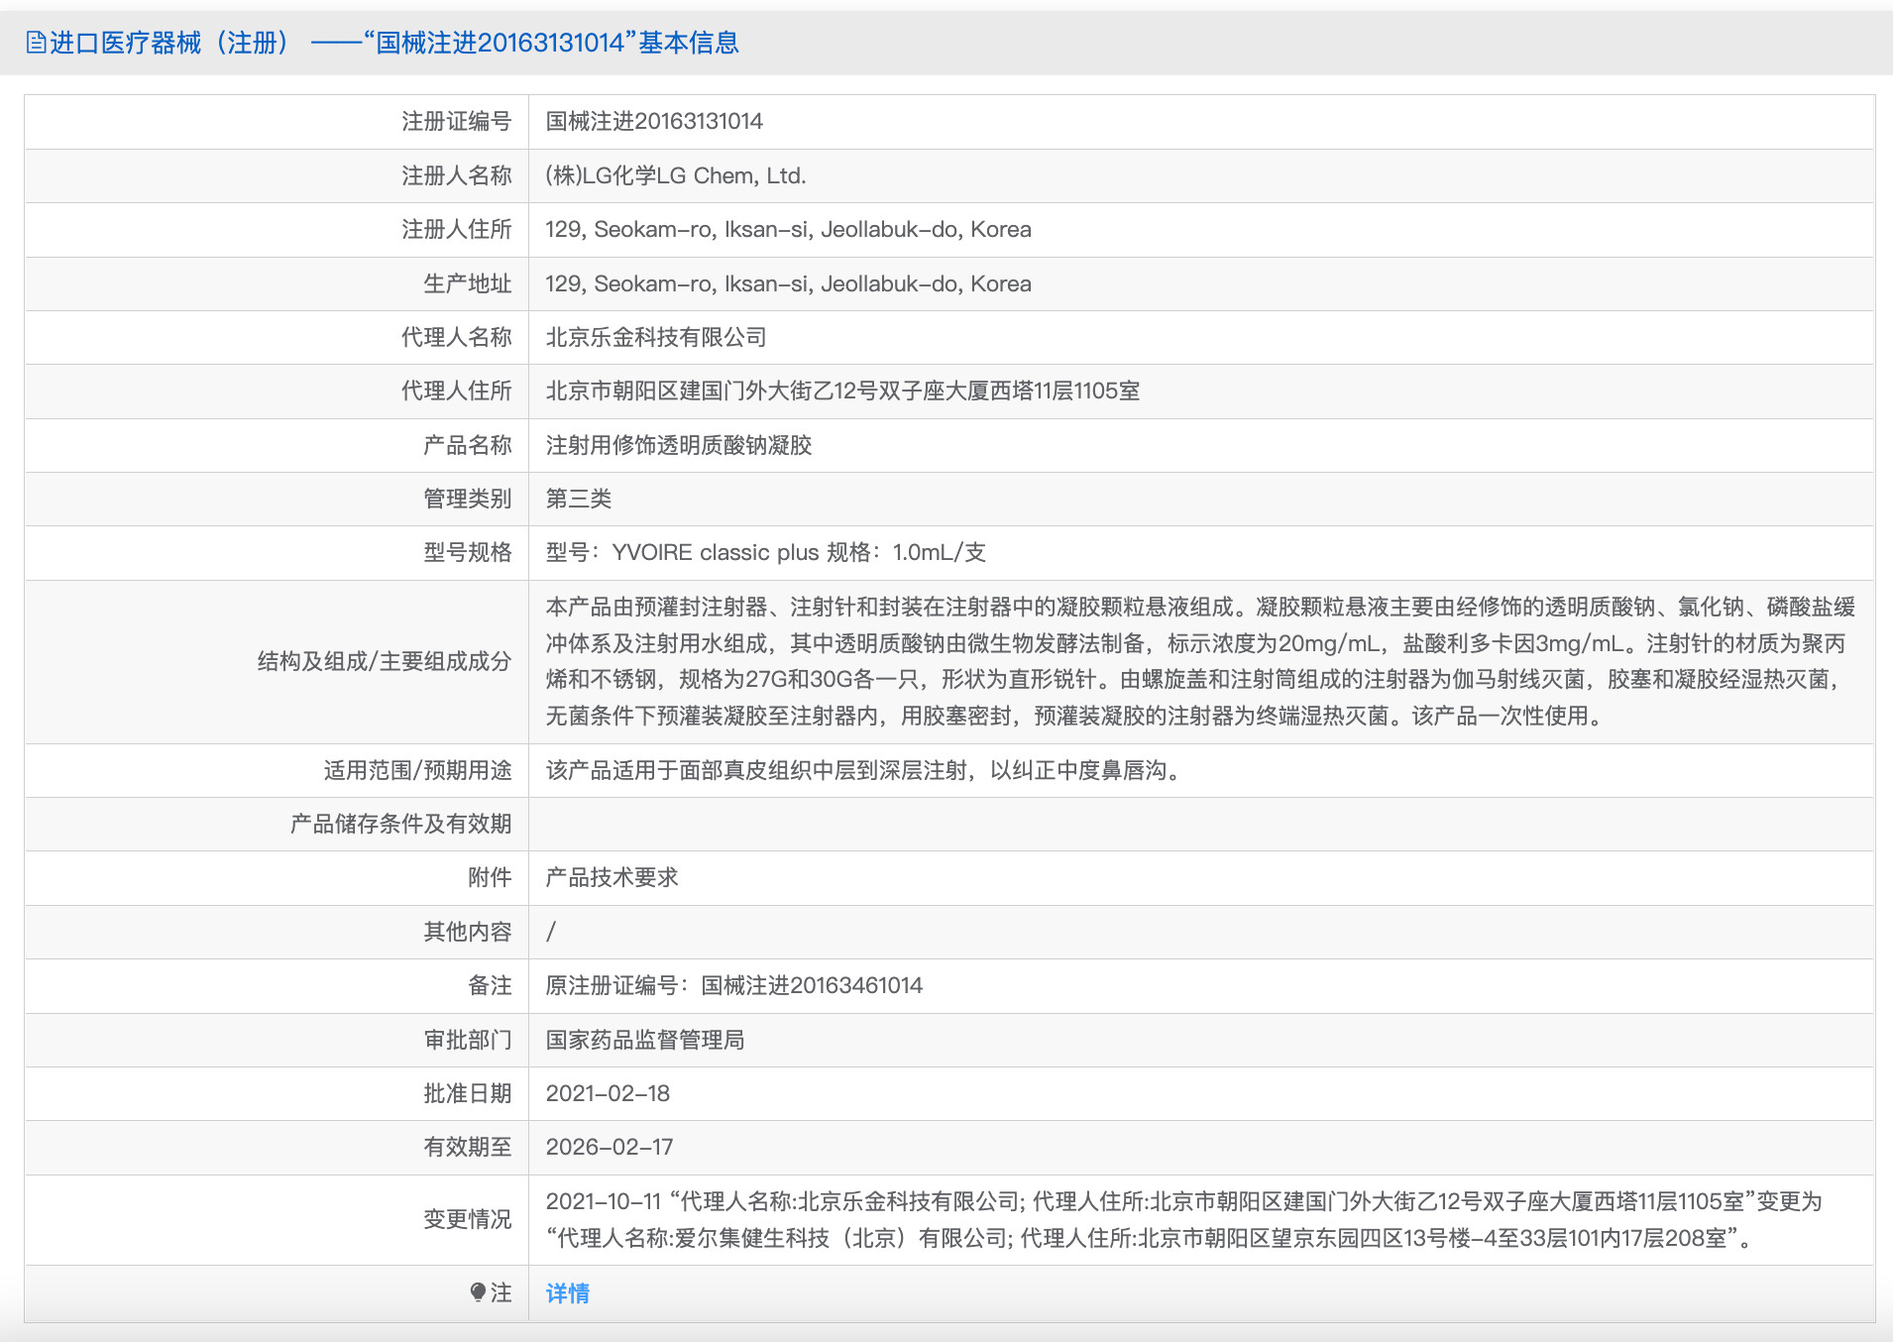Click the 代理人住所 label
1893x1342 pixels.
(x=457, y=391)
